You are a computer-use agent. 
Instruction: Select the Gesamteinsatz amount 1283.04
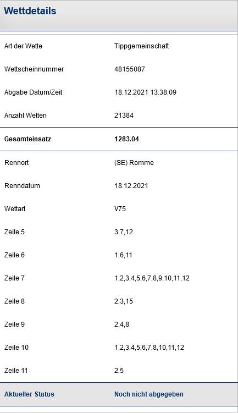126,139
